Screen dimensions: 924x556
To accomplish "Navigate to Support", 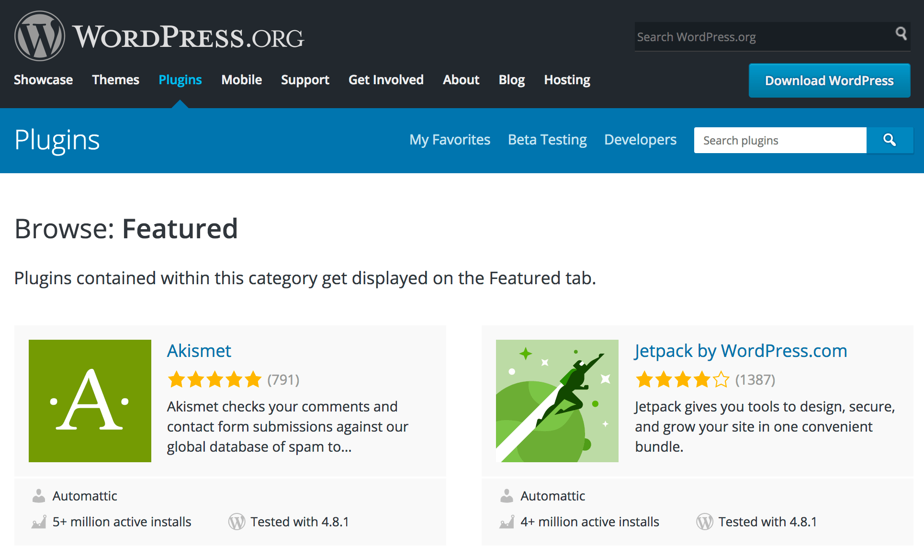I will click(305, 80).
